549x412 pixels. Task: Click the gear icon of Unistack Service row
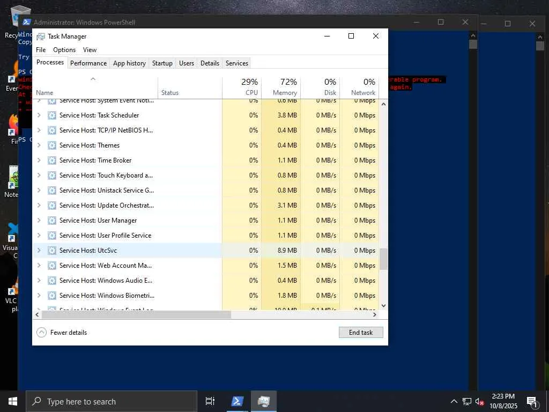pyautogui.click(x=52, y=190)
